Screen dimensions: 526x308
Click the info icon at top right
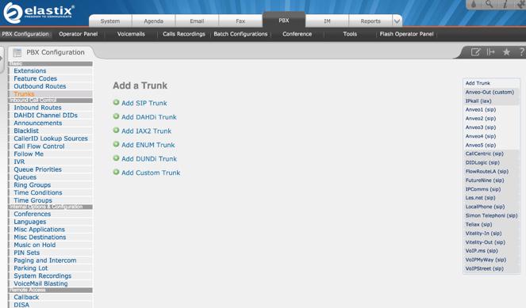505,4
